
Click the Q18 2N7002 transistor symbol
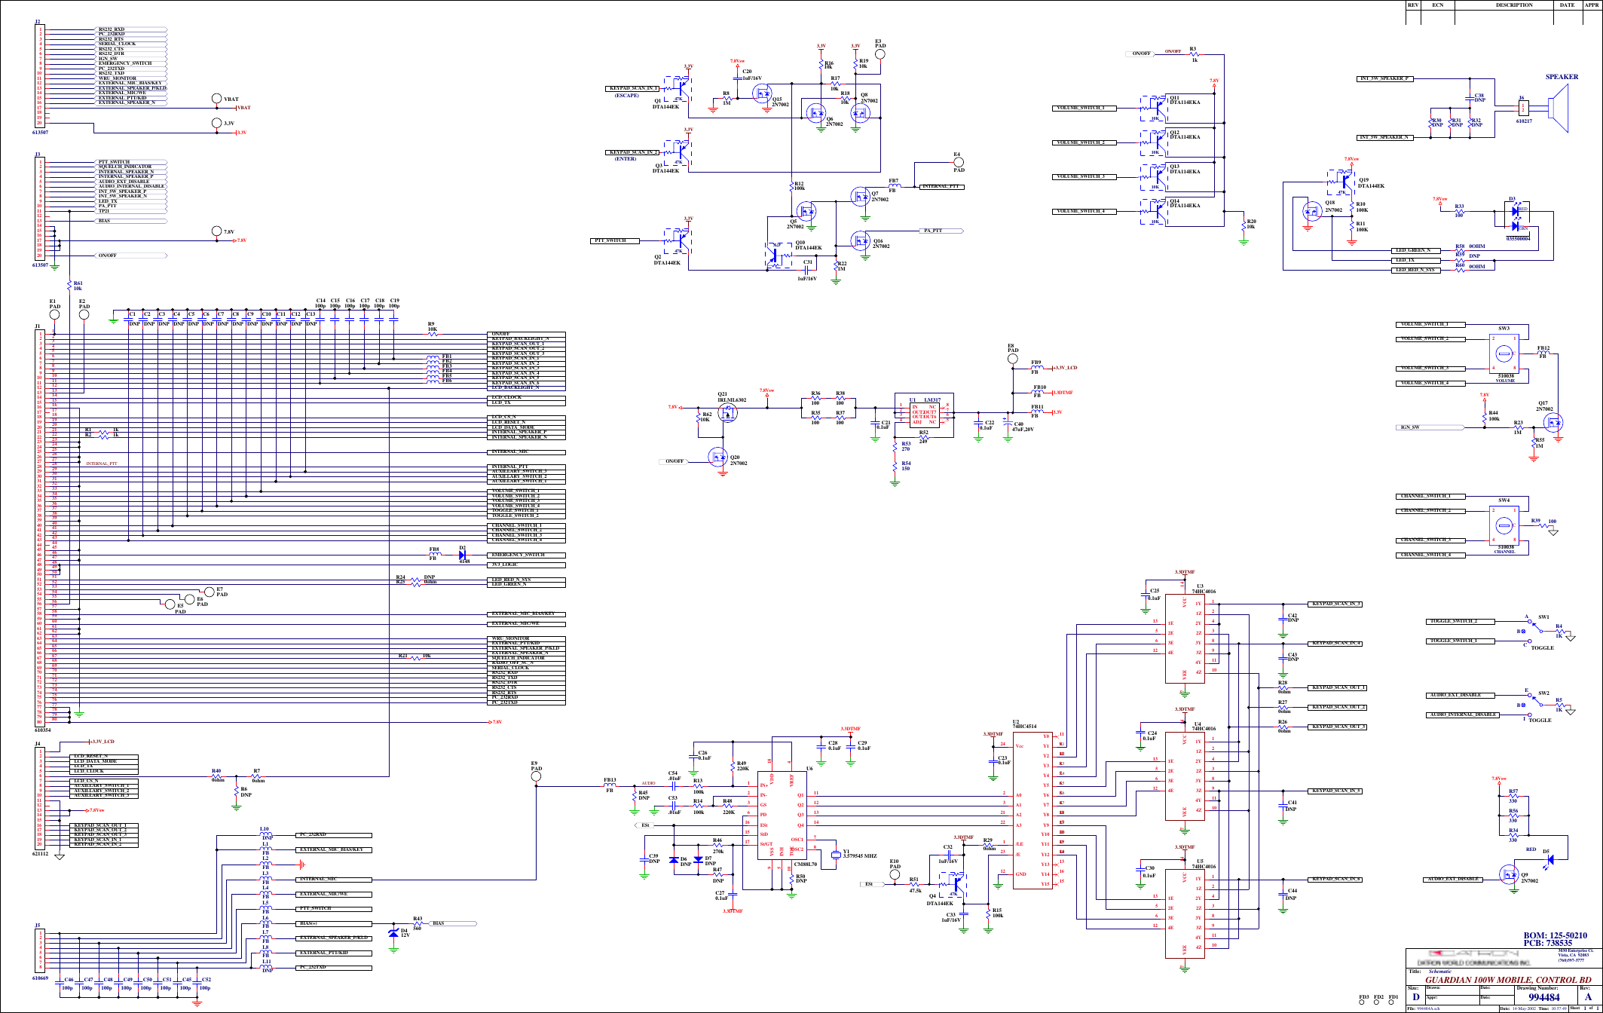pos(1312,210)
